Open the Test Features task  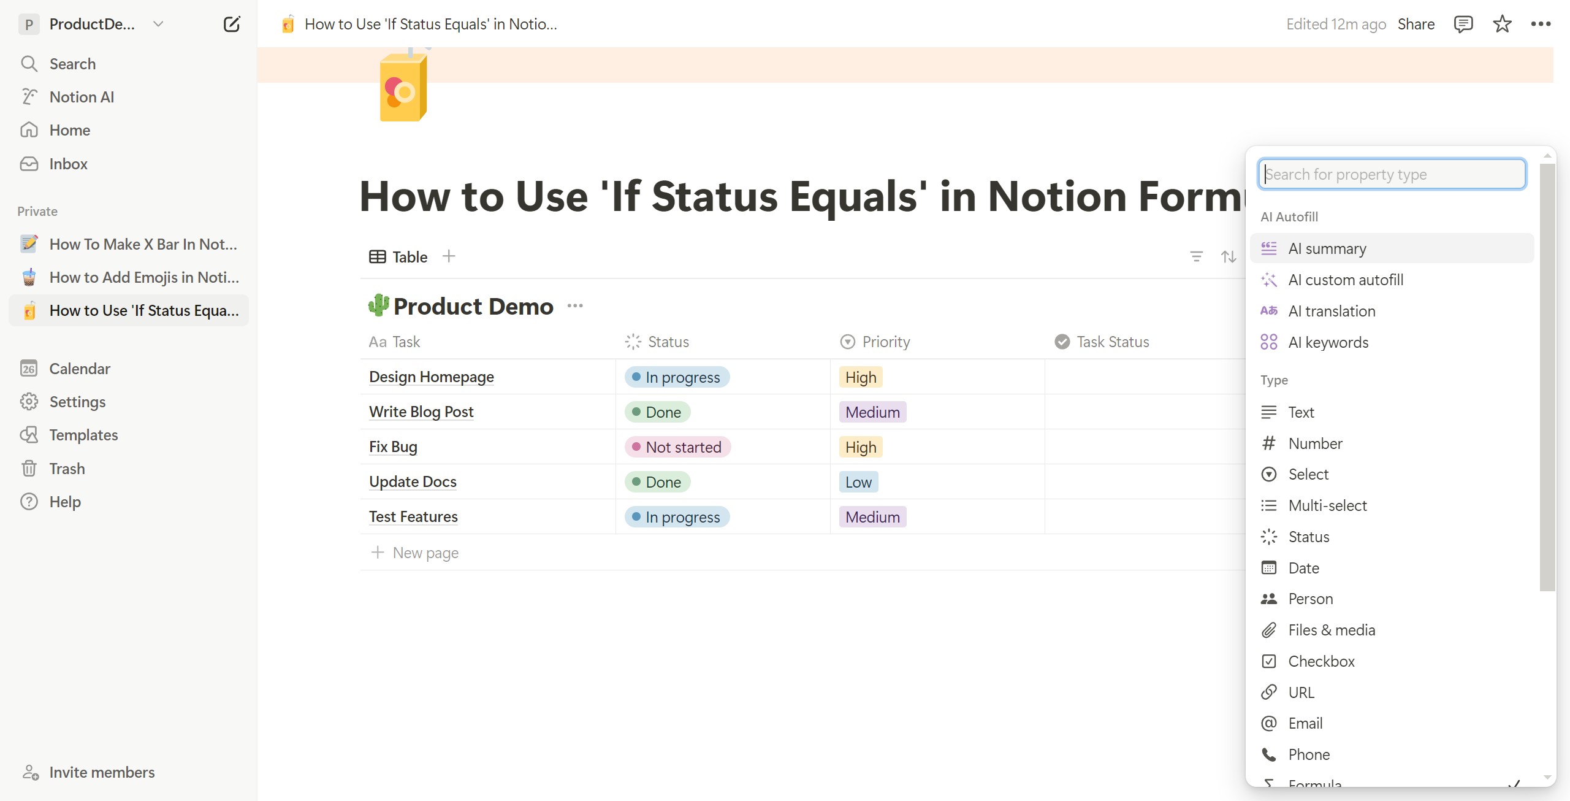[413, 516]
